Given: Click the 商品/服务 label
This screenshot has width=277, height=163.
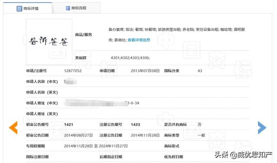Looking at the screenshot, I should point(84,35).
